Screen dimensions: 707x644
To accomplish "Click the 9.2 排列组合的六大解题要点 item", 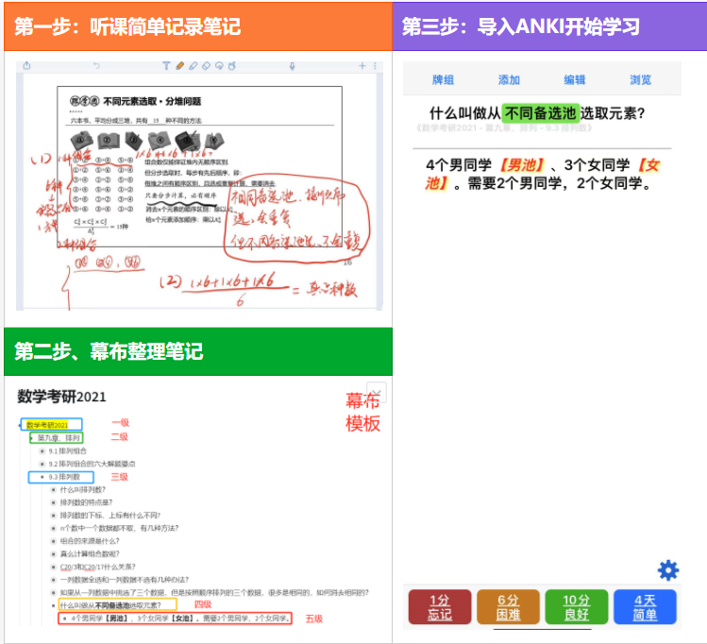I will pyautogui.click(x=92, y=464).
